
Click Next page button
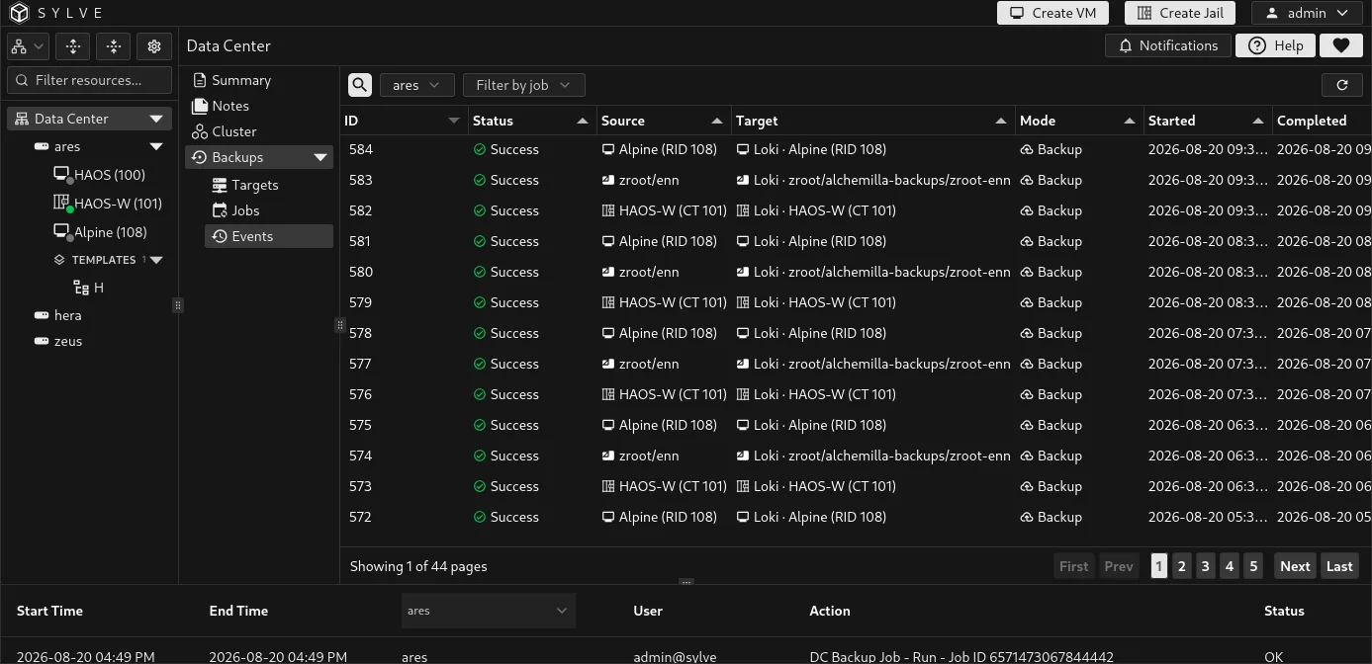(1295, 566)
